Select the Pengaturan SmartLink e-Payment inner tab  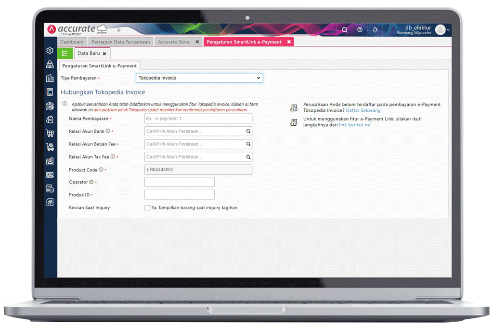coord(99,66)
